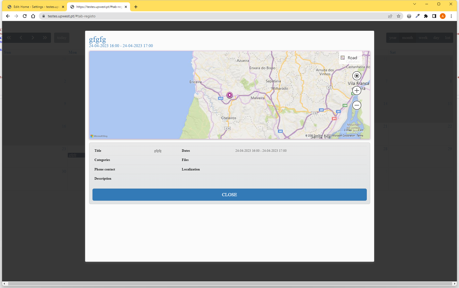Click the map zoom out minus button
Viewport: 459px width, 288px height.
357,105
